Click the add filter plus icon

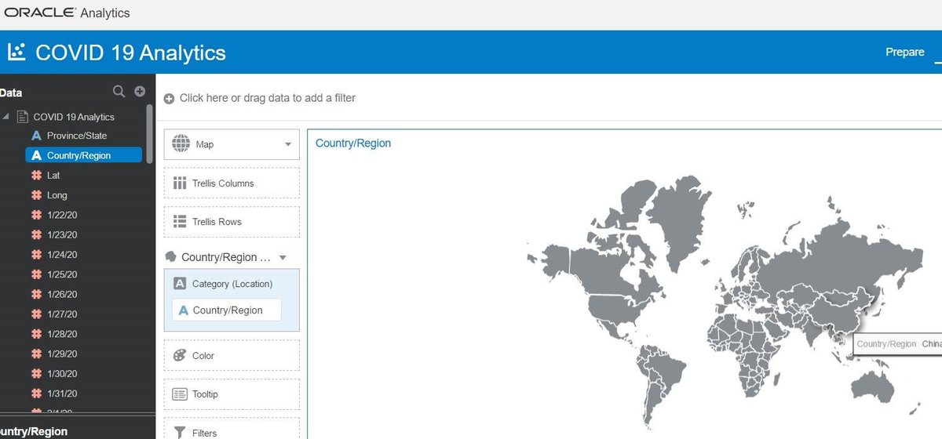(x=169, y=99)
